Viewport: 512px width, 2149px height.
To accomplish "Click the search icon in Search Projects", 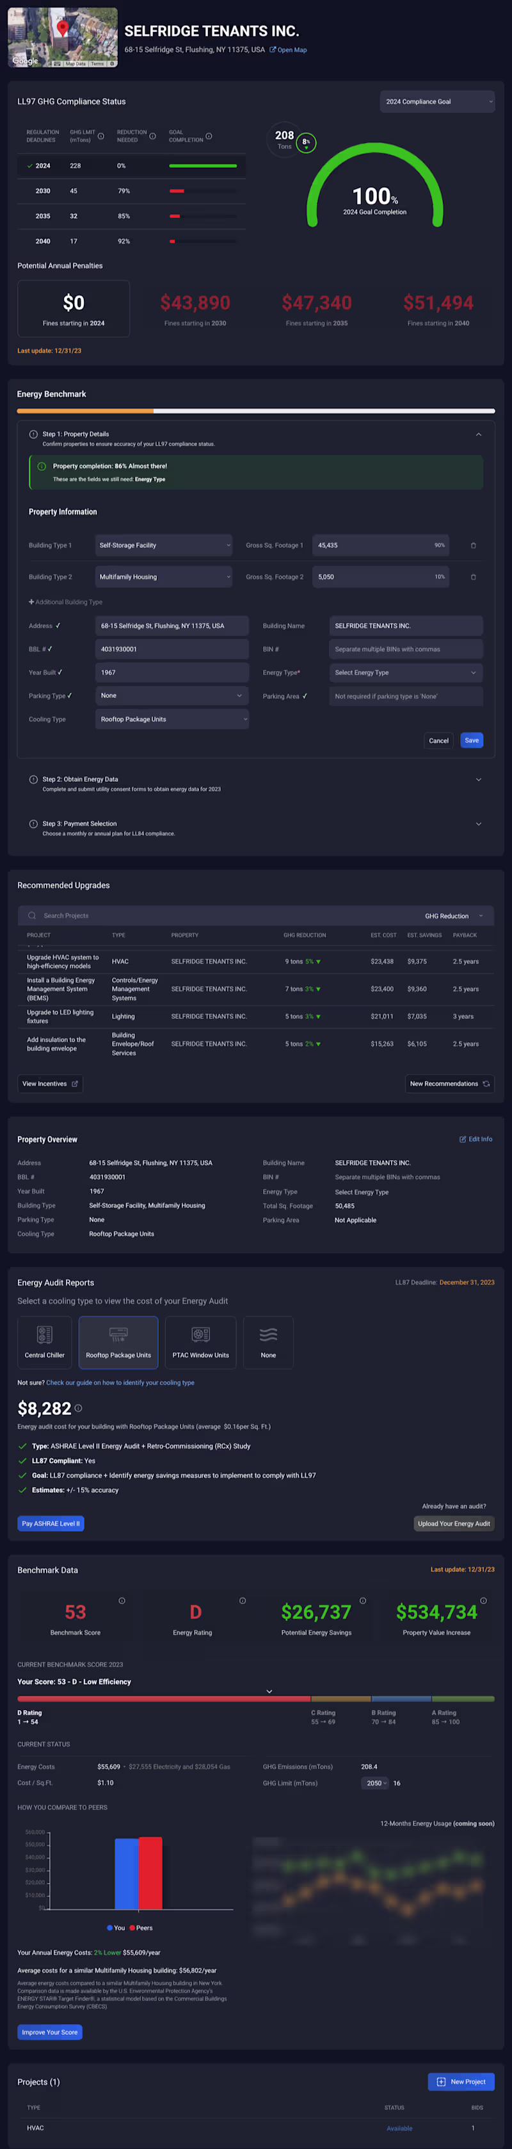I will pos(31,916).
